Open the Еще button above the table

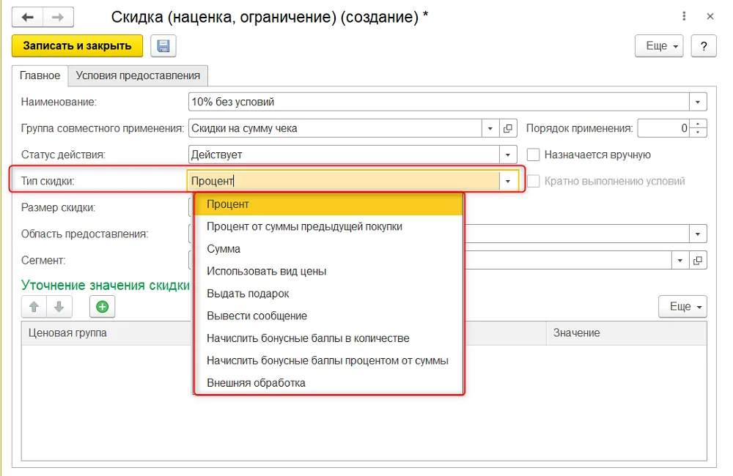tap(682, 306)
